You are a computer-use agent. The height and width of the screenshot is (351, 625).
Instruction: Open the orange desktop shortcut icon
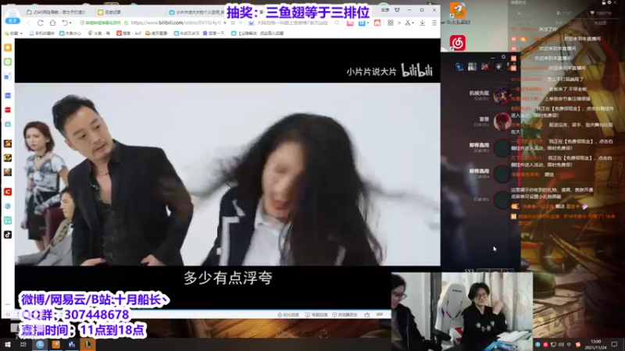pyautogui.click(x=458, y=11)
